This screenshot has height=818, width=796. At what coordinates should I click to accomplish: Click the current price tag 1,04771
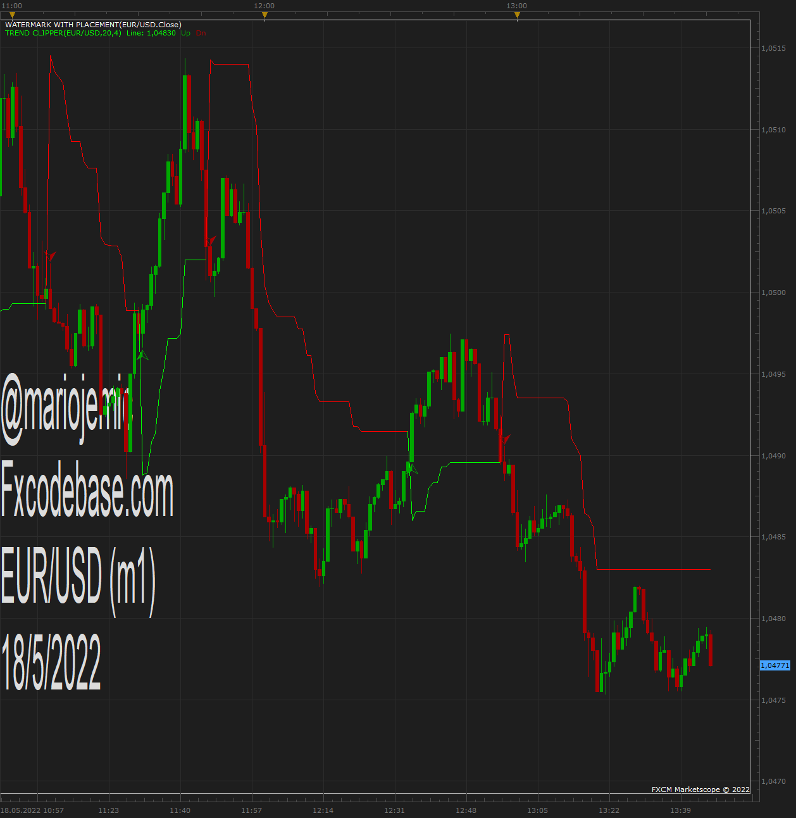coord(775,665)
